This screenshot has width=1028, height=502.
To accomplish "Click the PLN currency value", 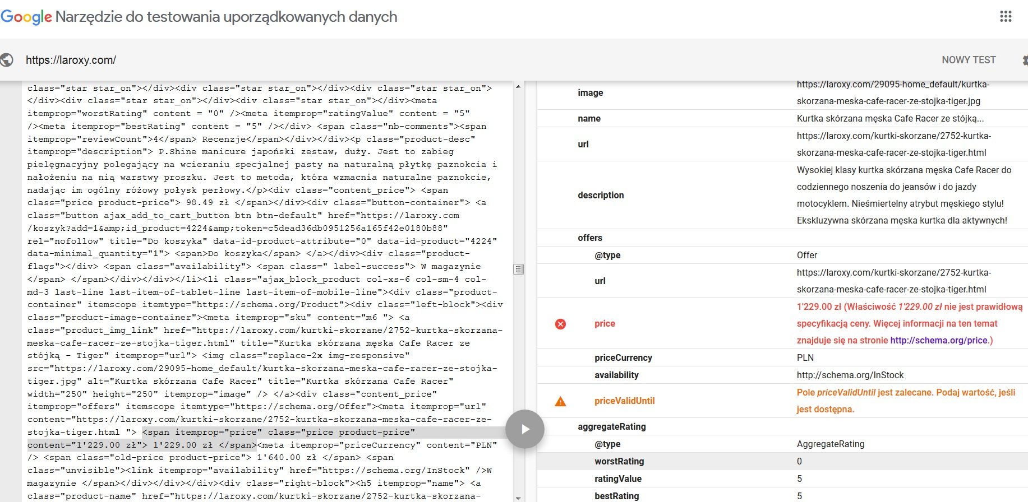I will pos(805,358).
